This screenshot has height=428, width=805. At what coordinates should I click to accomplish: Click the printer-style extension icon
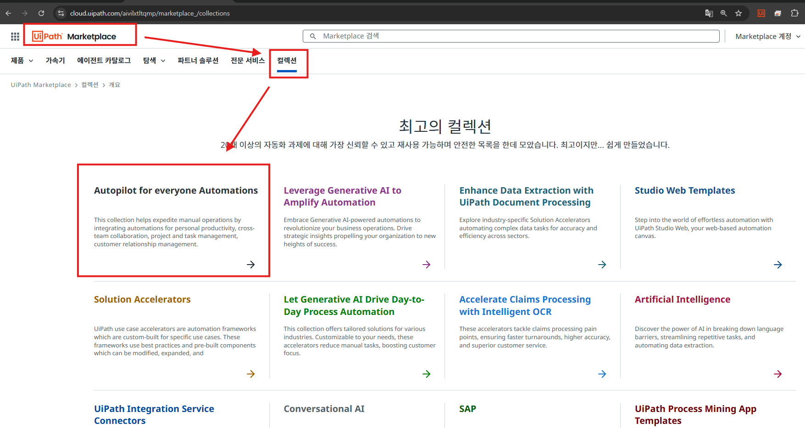click(778, 13)
